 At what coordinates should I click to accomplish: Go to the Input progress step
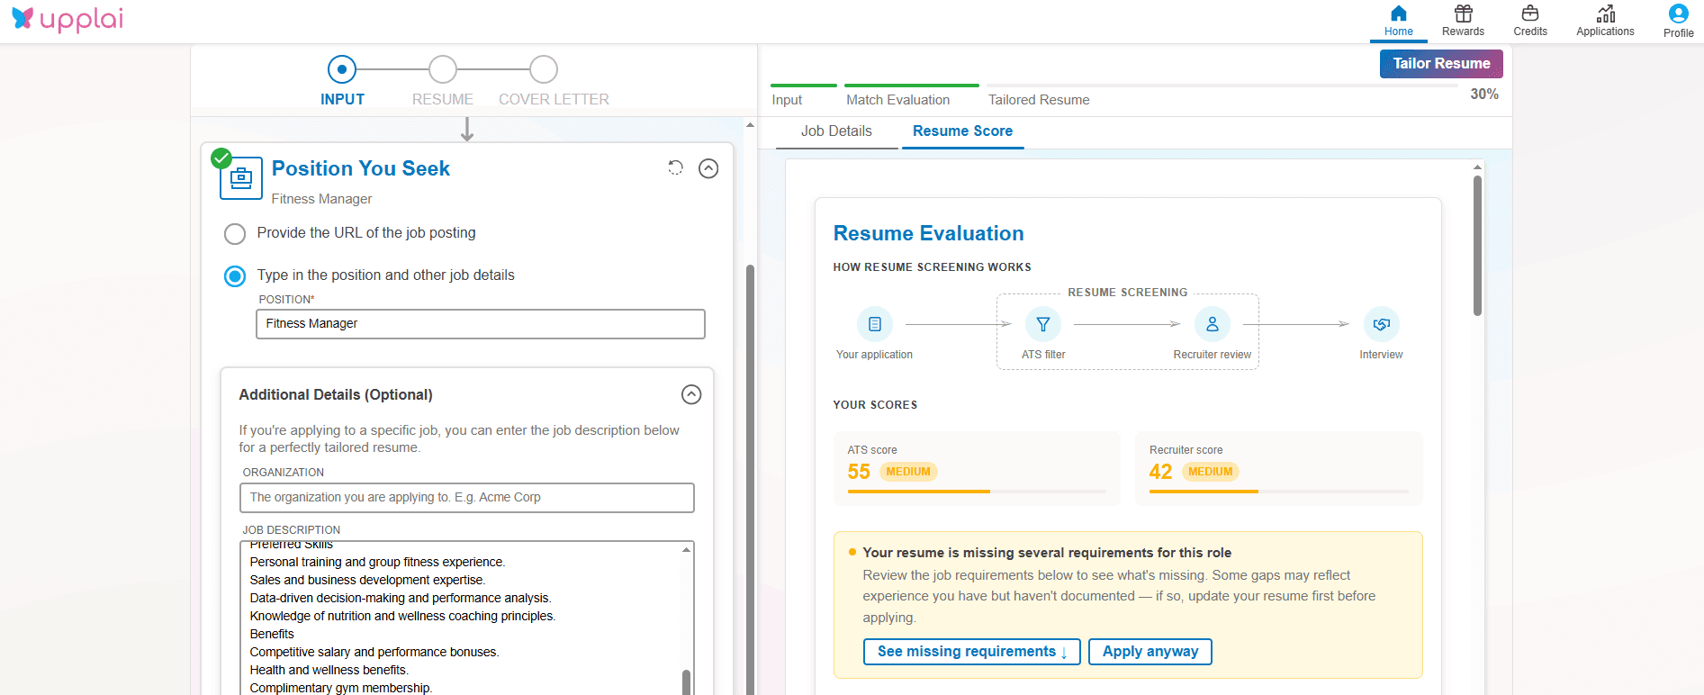(787, 100)
